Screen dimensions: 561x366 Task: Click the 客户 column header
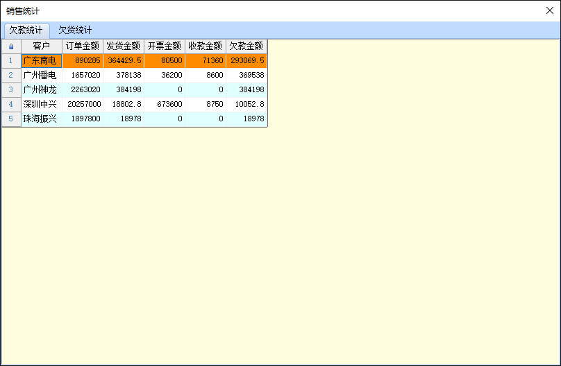[x=42, y=46]
